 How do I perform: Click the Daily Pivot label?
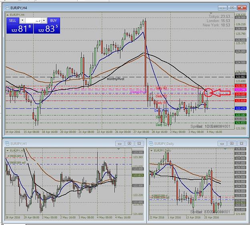point(161,111)
